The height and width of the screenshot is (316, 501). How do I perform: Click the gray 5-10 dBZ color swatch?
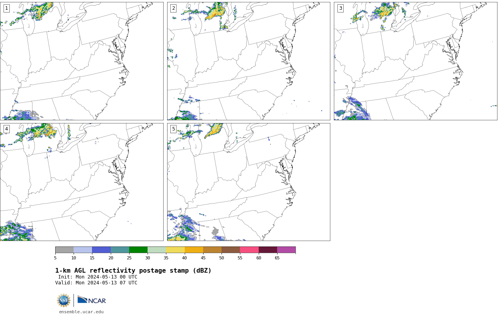coord(64,250)
